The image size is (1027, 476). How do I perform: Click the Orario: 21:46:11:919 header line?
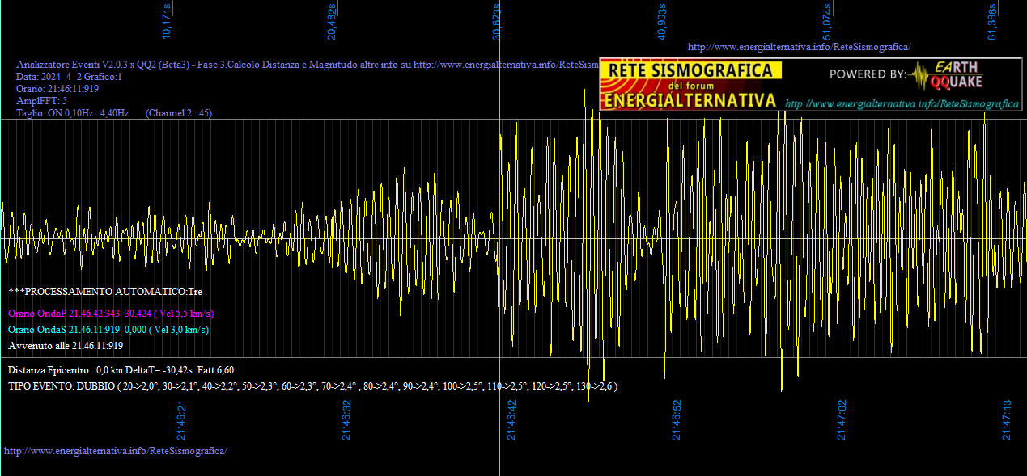57,89
